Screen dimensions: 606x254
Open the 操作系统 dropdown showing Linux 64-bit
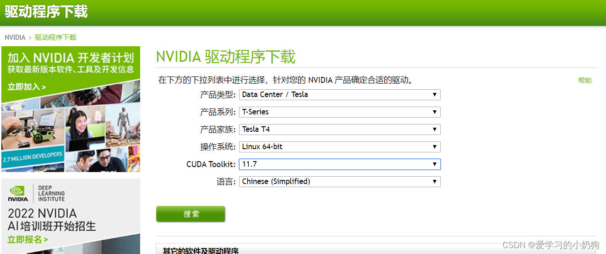(339, 147)
